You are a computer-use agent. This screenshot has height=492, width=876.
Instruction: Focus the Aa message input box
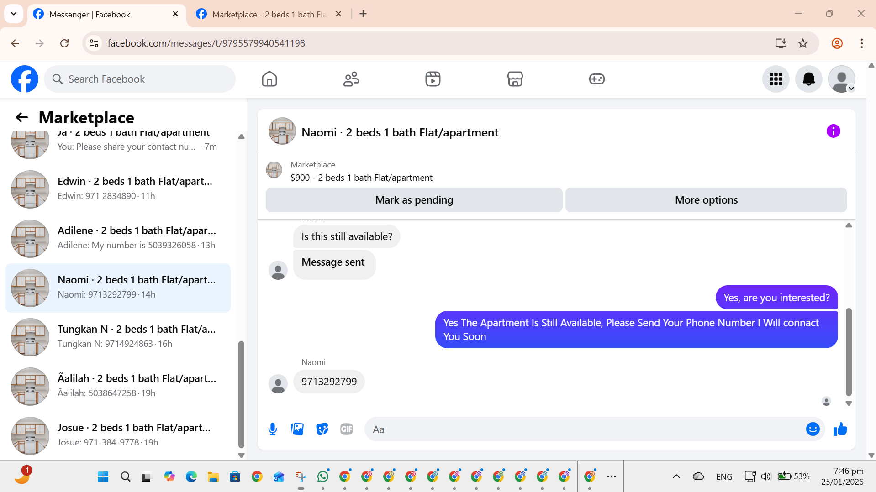click(x=585, y=429)
